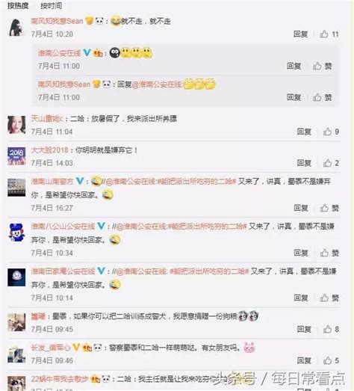Like 大大脸2018's comment with 2 likes
The height and width of the screenshot is (391, 354).
point(331,163)
